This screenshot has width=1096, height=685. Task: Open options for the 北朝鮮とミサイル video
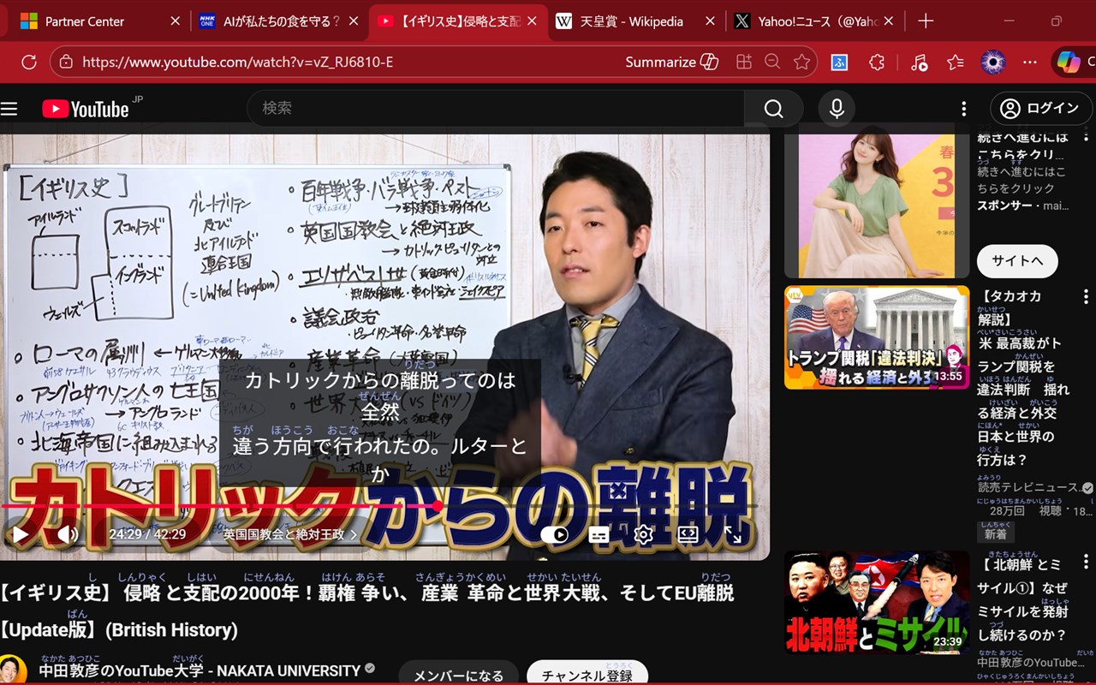[x=1086, y=562]
